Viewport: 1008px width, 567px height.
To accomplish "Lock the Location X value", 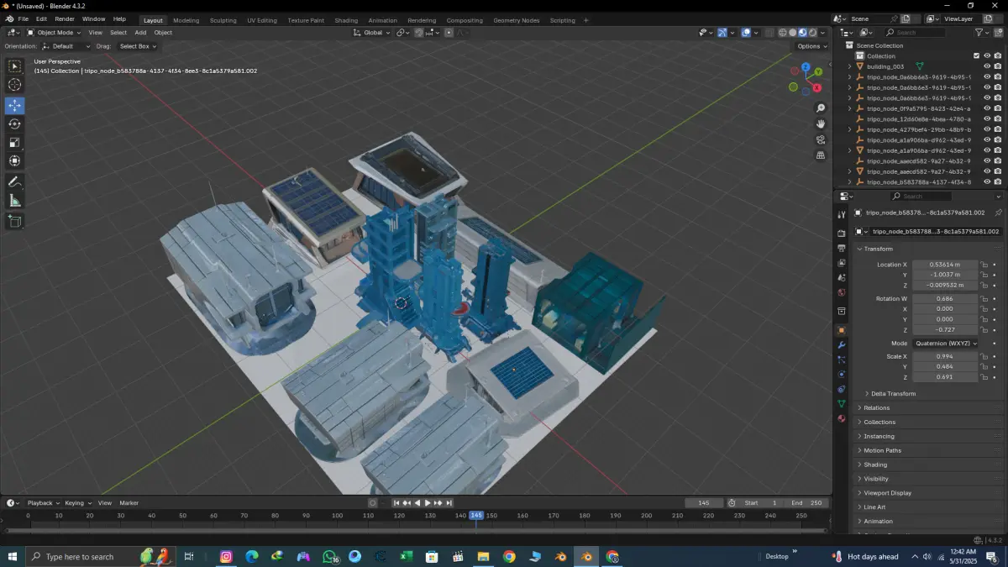I will pos(984,265).
